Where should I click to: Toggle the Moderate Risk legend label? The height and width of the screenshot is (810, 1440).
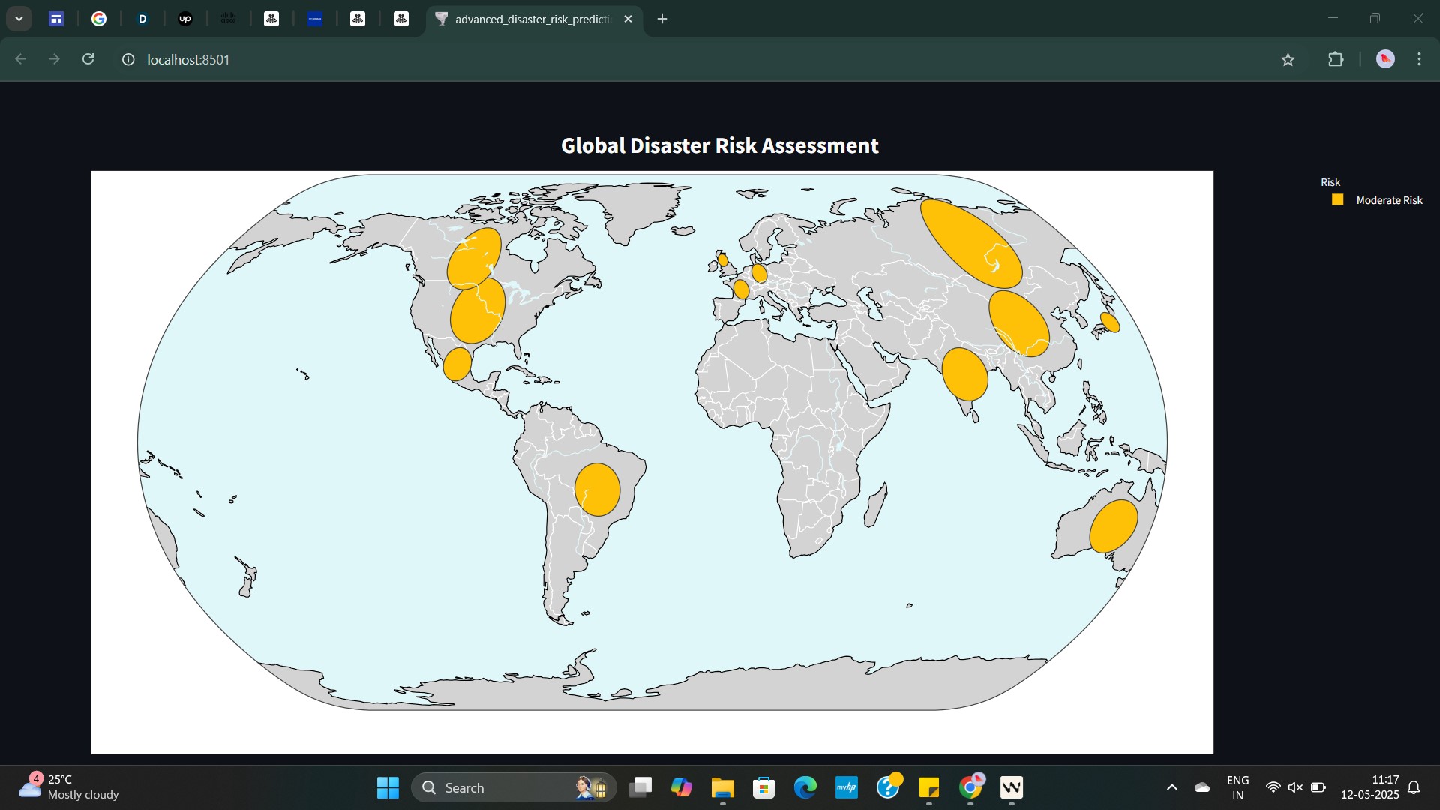(1389, 200)
